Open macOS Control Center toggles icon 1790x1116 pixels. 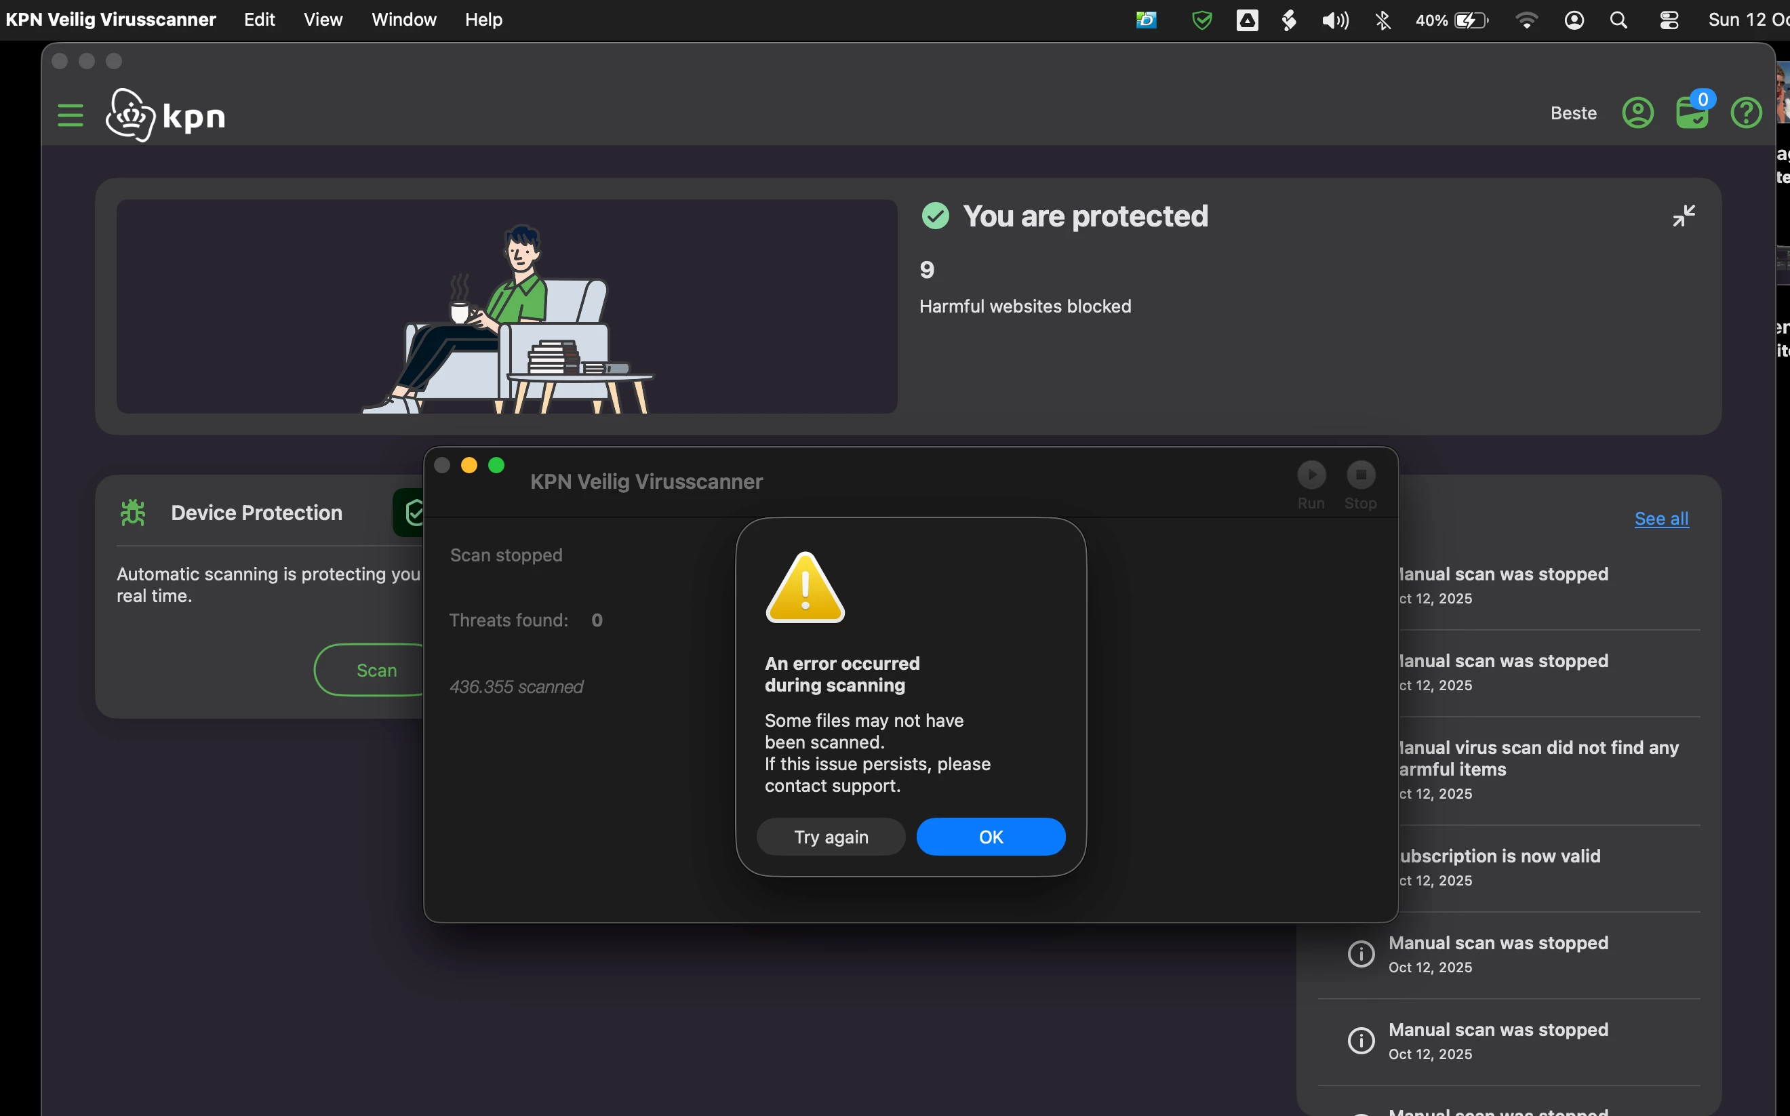(1669, 20)
